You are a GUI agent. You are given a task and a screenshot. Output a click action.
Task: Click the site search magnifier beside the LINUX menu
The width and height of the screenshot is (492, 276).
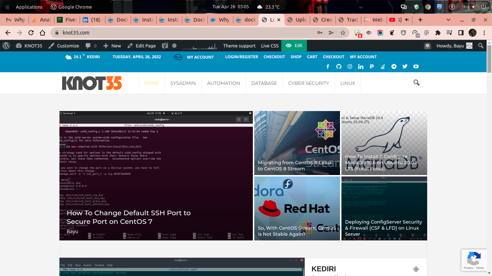pos(416,83)
